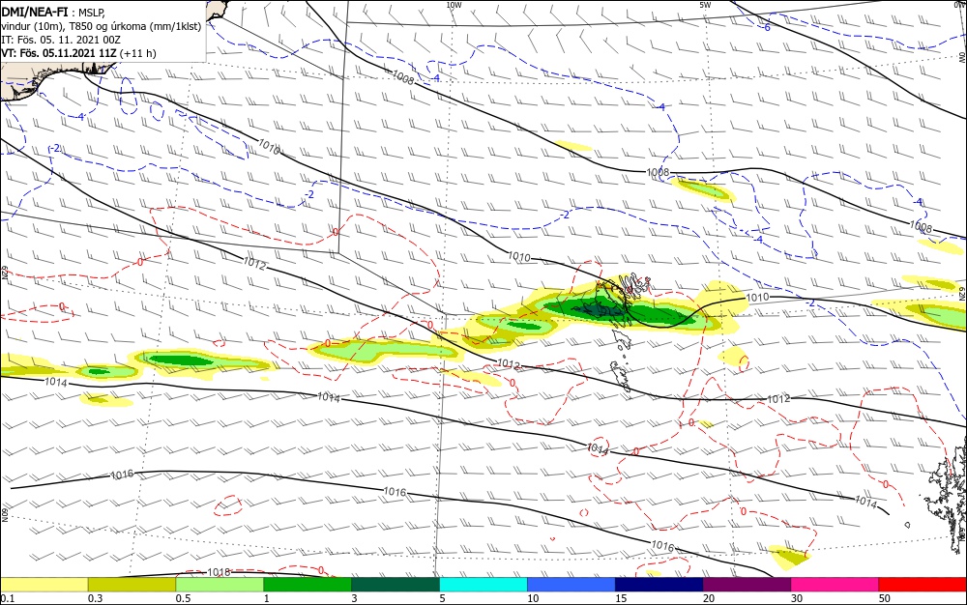Click the -6 temperature contour label
The image size is (967, 605).
[x=765, y=27]
